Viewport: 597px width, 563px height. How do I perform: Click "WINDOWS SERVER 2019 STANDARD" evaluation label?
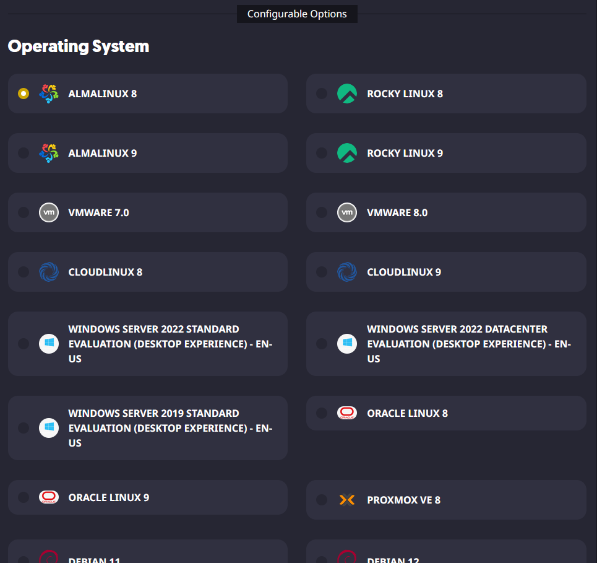[171, 428]
